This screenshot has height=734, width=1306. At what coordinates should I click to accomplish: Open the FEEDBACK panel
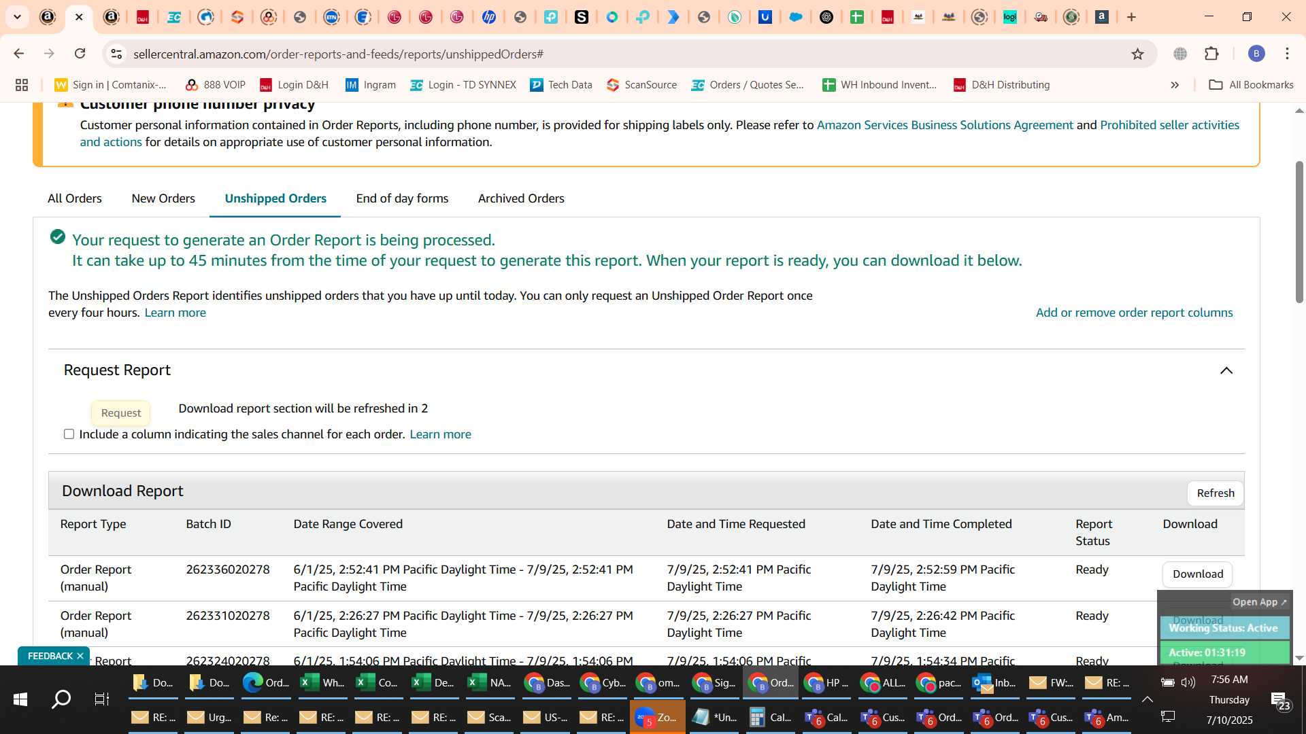pos(50,656)
